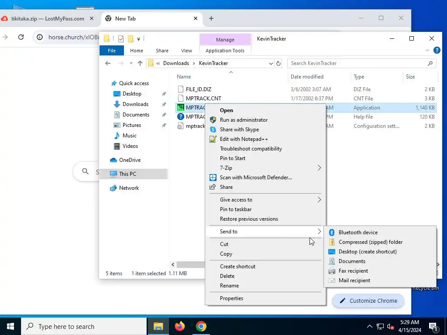The height and width of the screenshot is (335, 447).
Task: Select Open in the context menu
Action: click(x=265, y=110)
